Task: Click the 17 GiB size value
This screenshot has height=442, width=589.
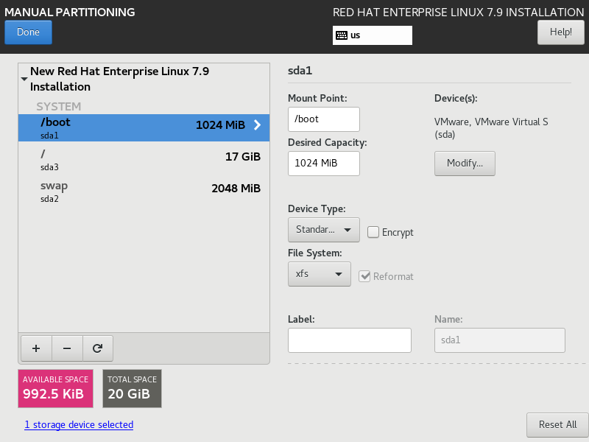Action: click(x=243, y=157)
